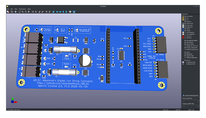Open the Preferences menu
The image size is (206, 118).
point(22,9)
